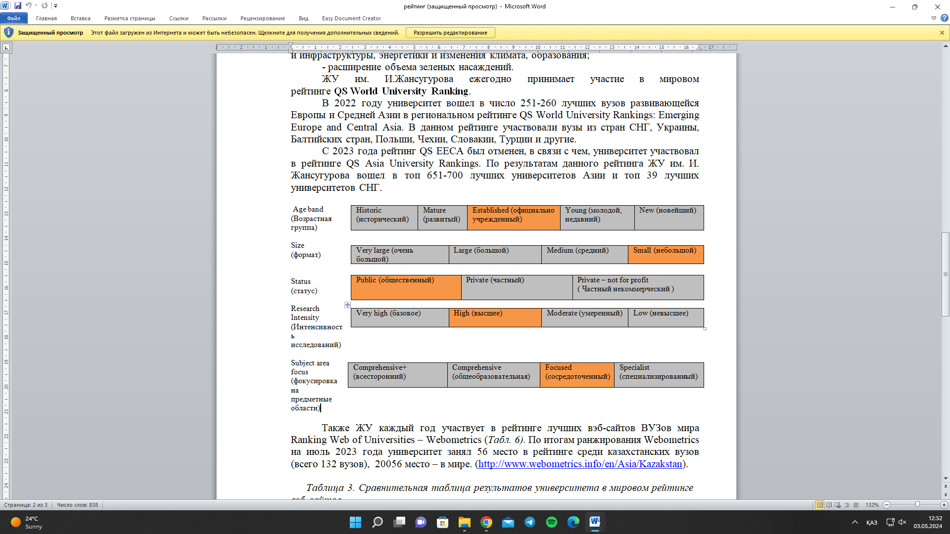Open Word Help question mark icon
Screen dimensions: 950x534
(x=944, y=18)
